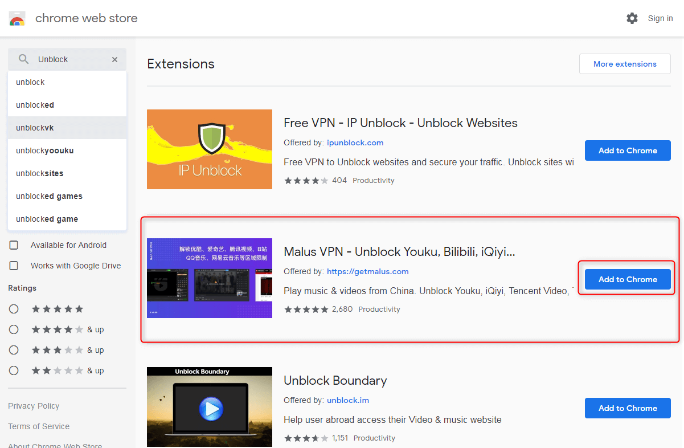Clear the search box with X

tap(114, 59)
